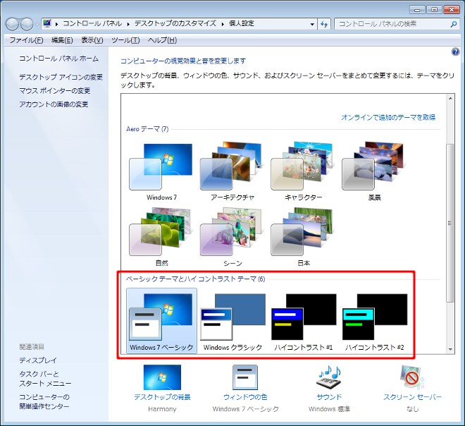This screenshot has height=426, width=465.
Task: Select the シーン theme
Action: point(232,237)
